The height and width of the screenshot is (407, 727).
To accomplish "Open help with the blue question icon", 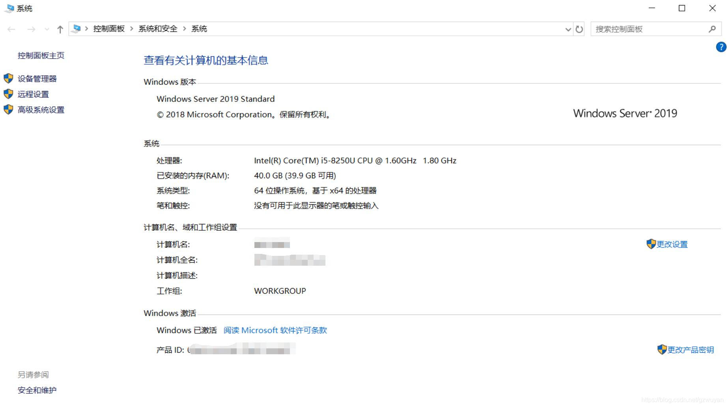I will click(x=721, y=47).
